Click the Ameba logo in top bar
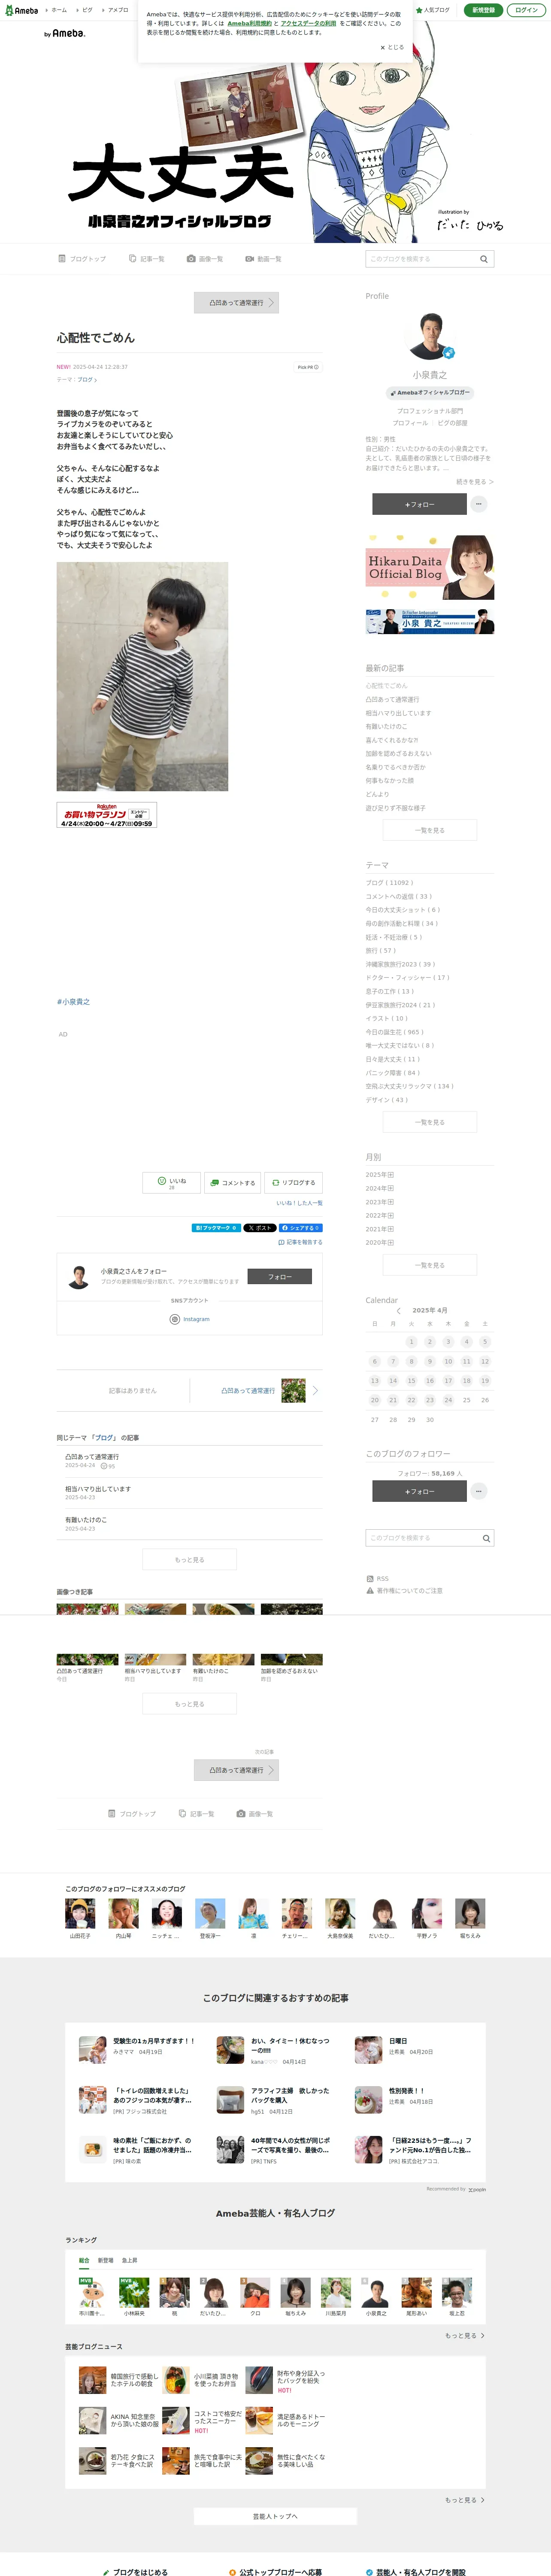Viewport: 551px width, 2576px height. click(x=22, y=10)
